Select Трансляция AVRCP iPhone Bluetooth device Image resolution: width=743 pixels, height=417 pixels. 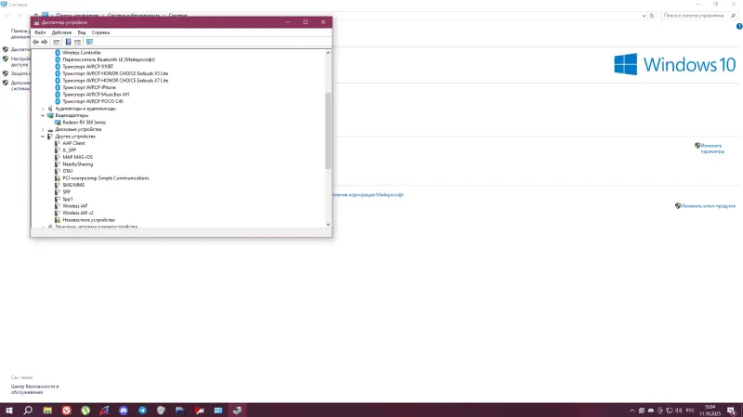click(94, 87)
